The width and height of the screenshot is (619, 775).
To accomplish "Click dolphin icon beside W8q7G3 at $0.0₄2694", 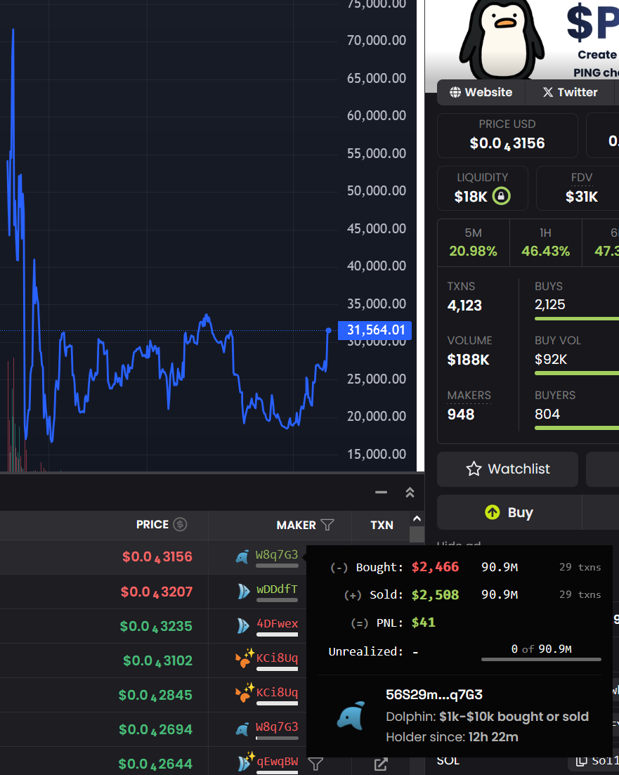I will click(x=242, y=729).
